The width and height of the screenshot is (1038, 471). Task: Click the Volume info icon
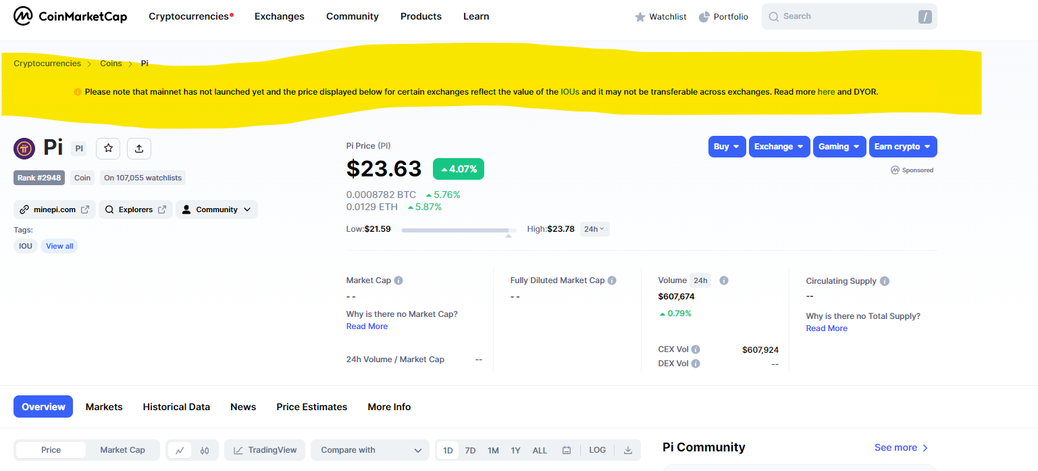pyautogui.click(x=723, y=280)
